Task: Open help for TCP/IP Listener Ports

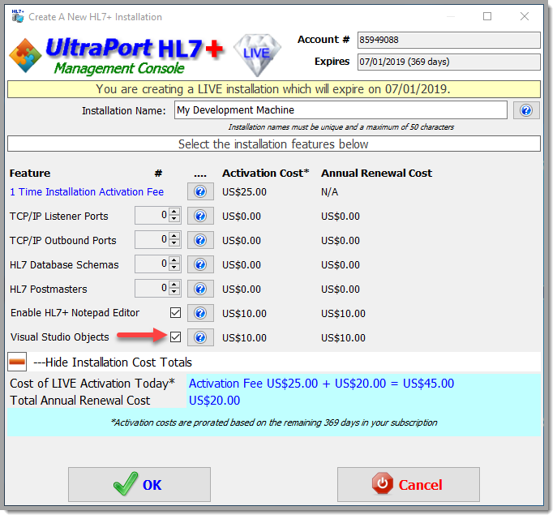Action: click(200, 216)
